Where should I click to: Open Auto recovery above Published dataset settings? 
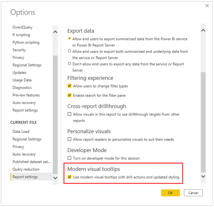[x=24, y=154]
